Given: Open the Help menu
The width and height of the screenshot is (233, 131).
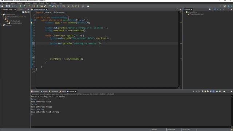Looking at the screenshot, I should pos(60,3).
